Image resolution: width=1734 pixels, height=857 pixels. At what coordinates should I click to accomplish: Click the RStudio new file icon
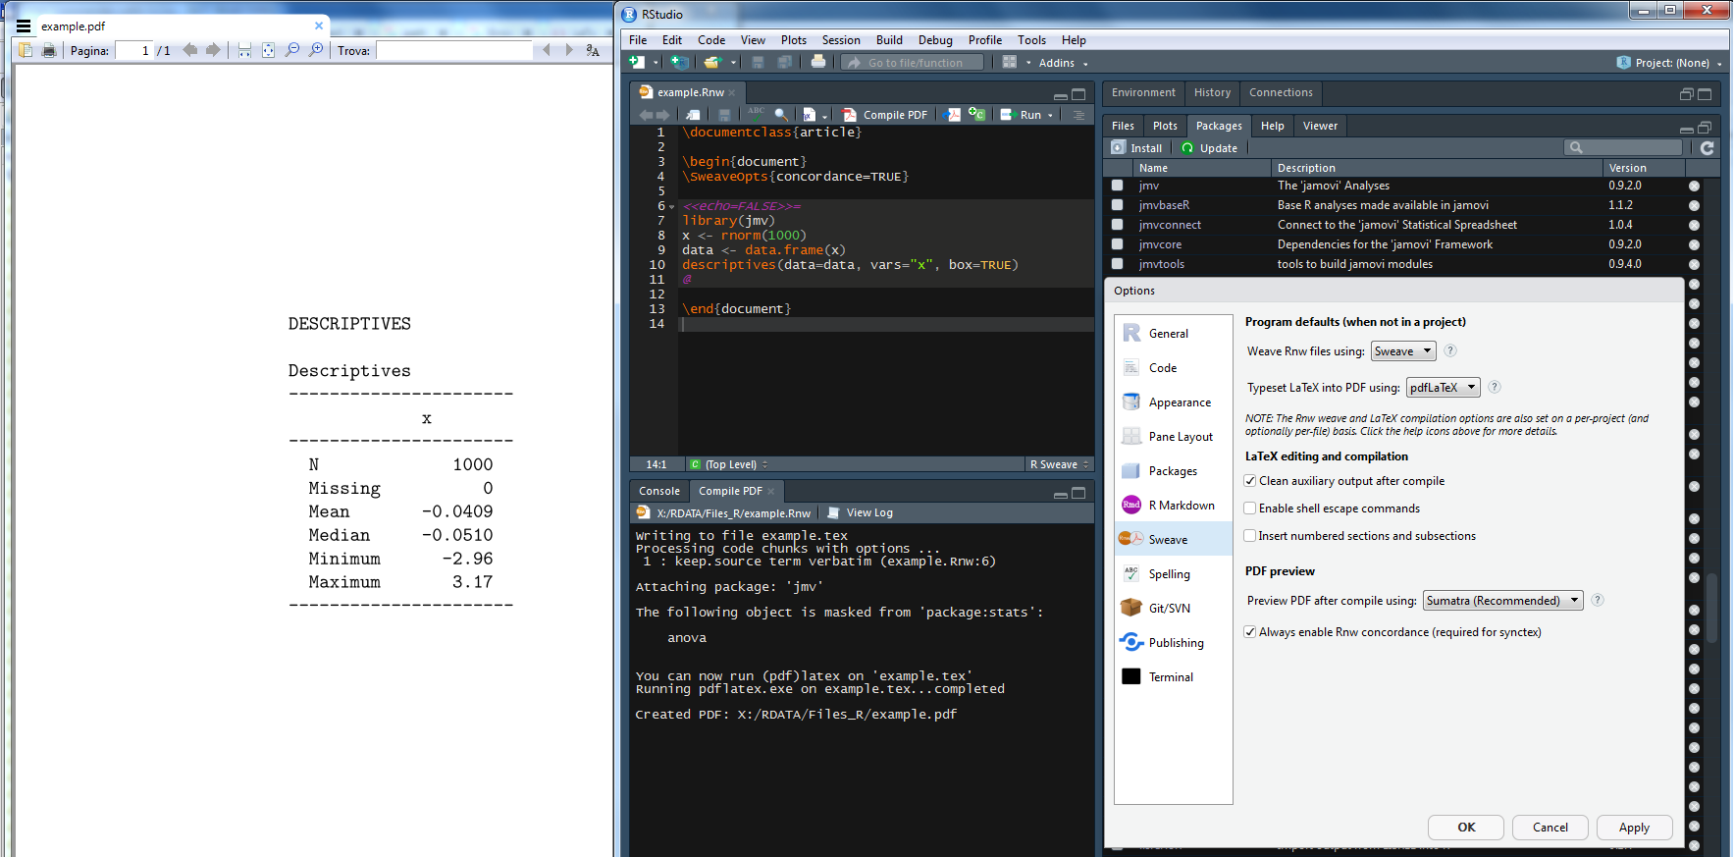(x=637, y=62)
